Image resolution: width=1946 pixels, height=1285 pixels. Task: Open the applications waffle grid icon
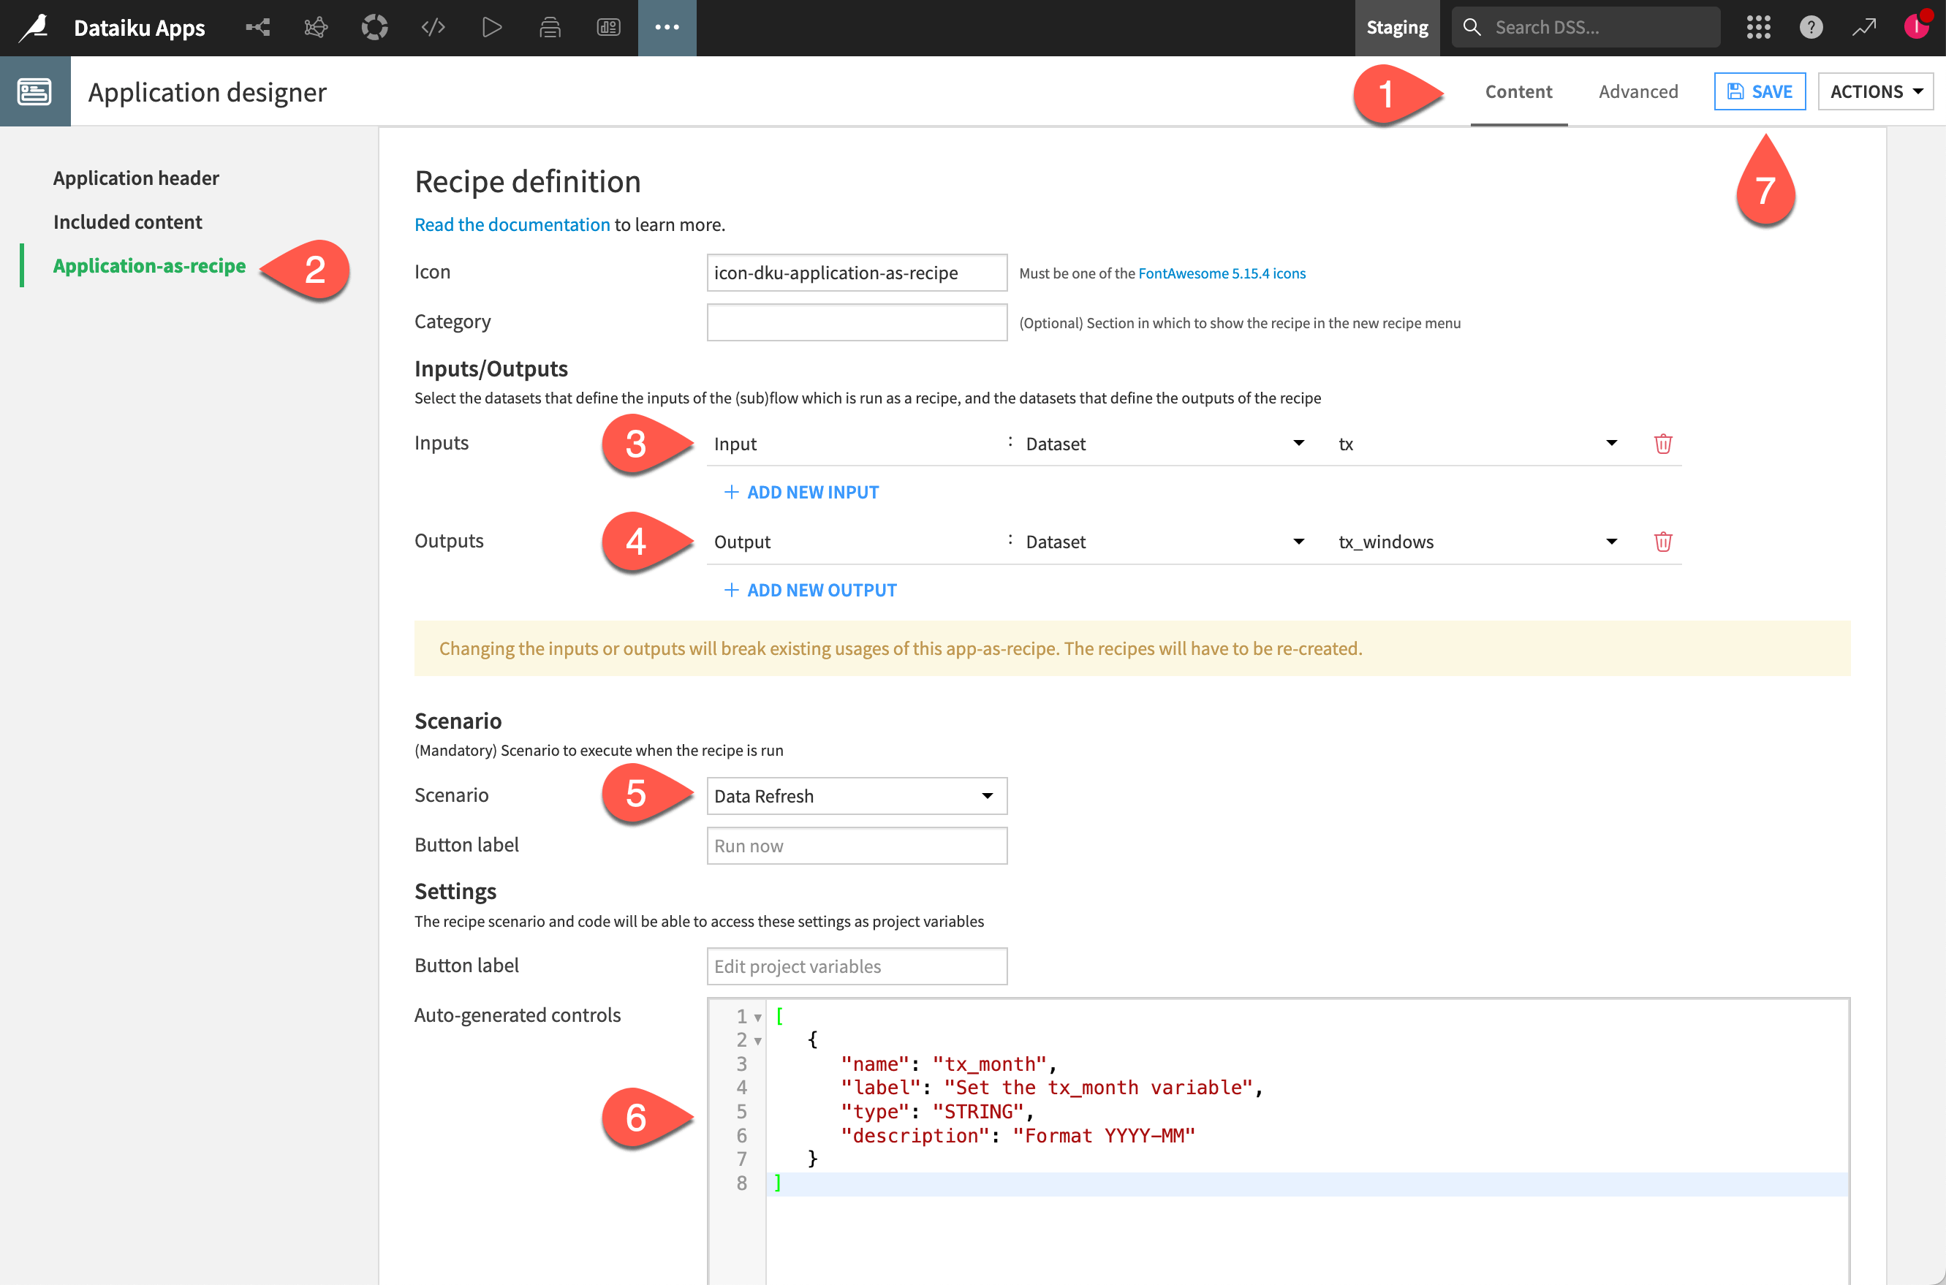(1757, 27)
